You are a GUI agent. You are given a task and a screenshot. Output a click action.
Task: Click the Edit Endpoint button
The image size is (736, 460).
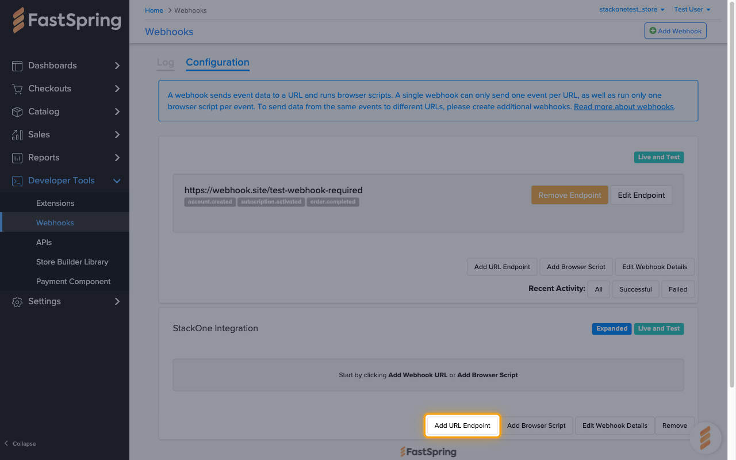[x=641, y=195]
